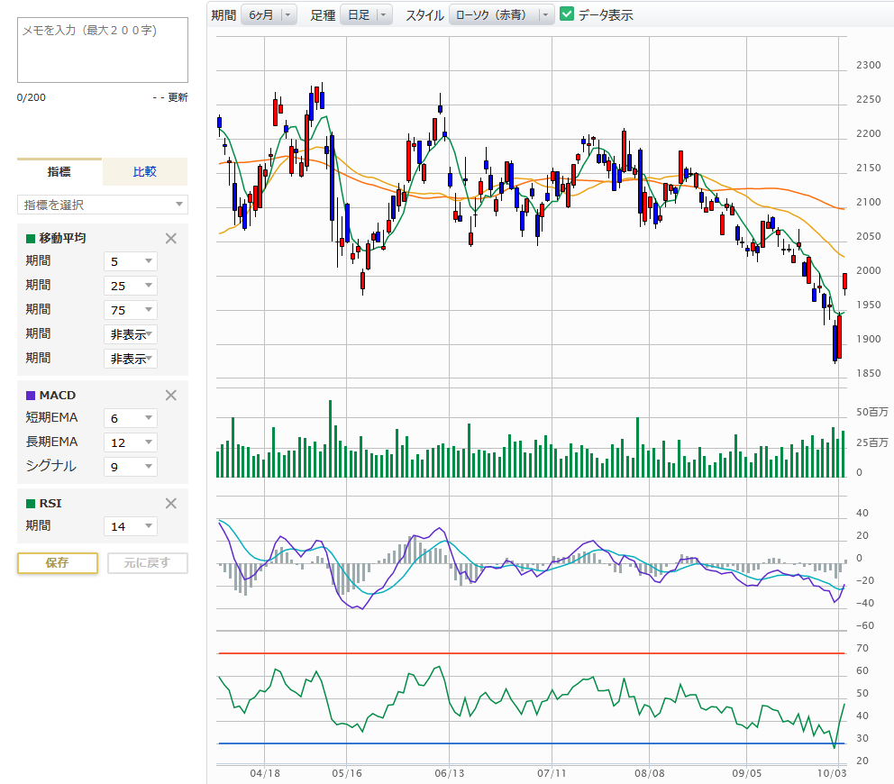Click the green square icon beside RSI
This screenshot has width=894, height=784.
[31, 504]
